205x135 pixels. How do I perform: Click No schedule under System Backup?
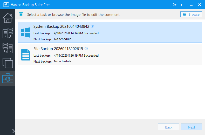(x=63, y=39)
